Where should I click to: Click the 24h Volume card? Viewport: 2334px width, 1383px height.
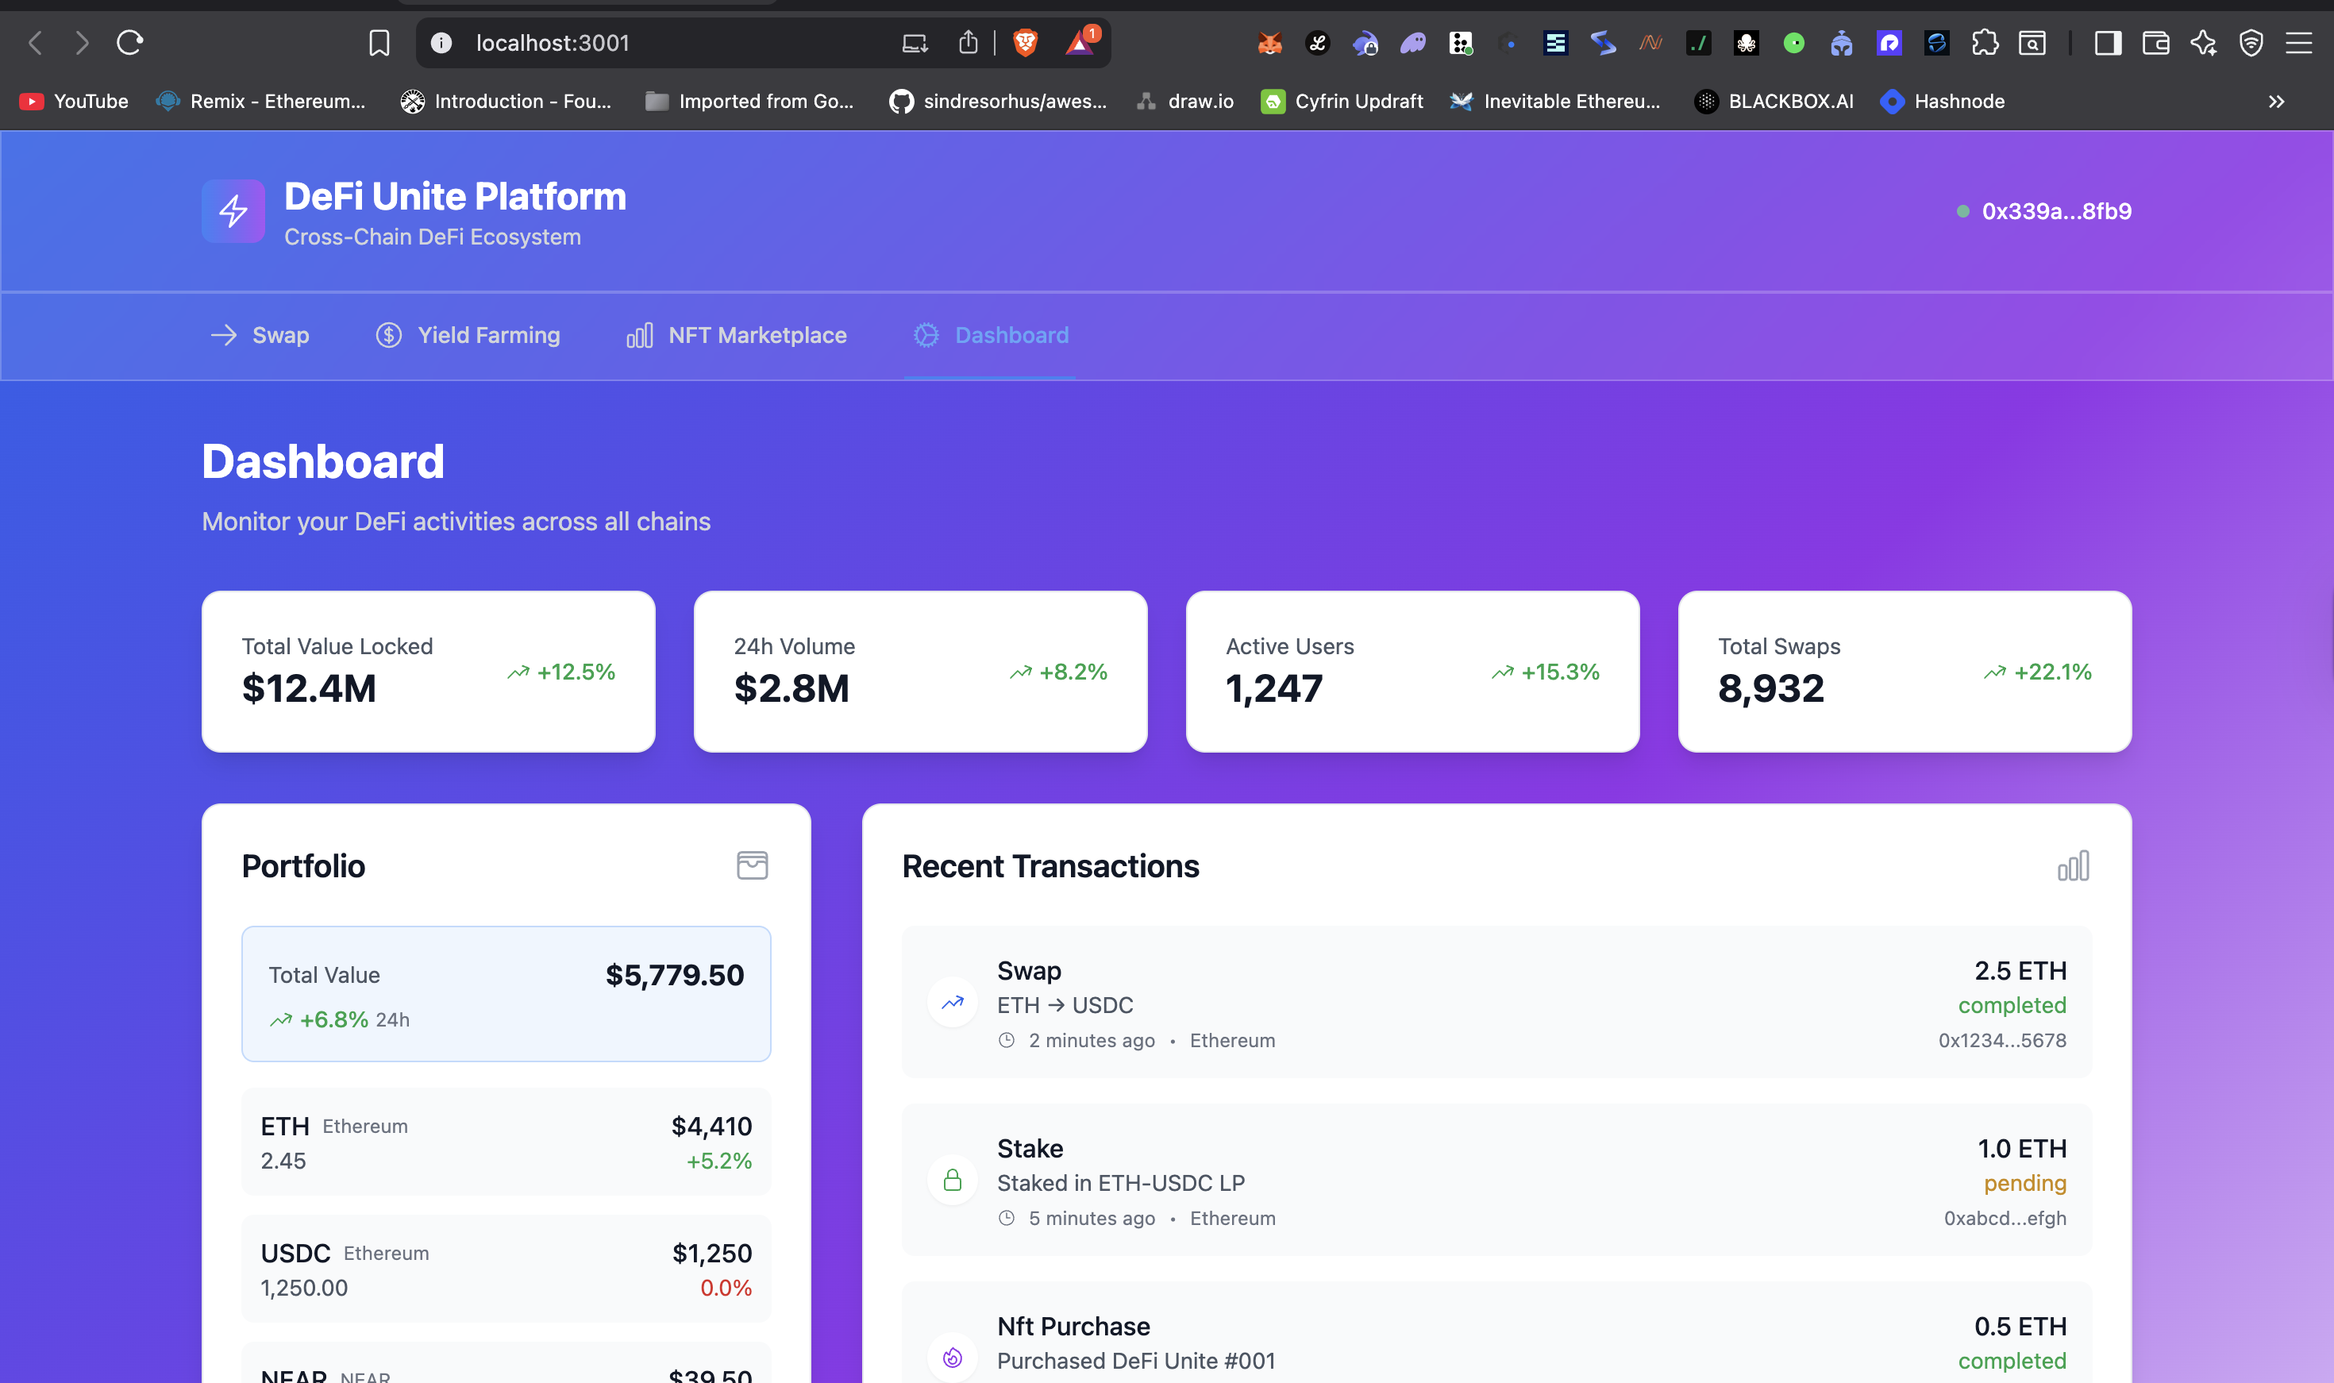(x=921, y=672)
